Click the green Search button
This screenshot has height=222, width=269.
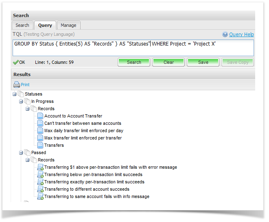click(134, 62)
